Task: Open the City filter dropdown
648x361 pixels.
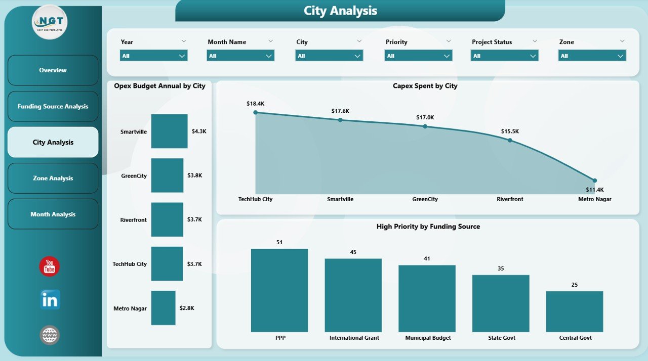Action: [x=329, y=55]
